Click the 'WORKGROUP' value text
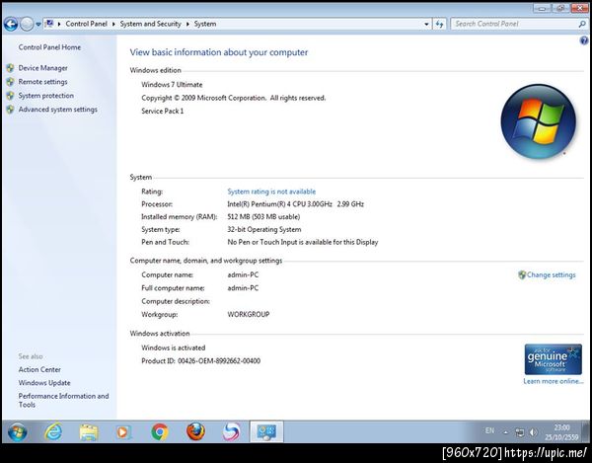This screenshot has width=592, height=463. tap(249, 314)
